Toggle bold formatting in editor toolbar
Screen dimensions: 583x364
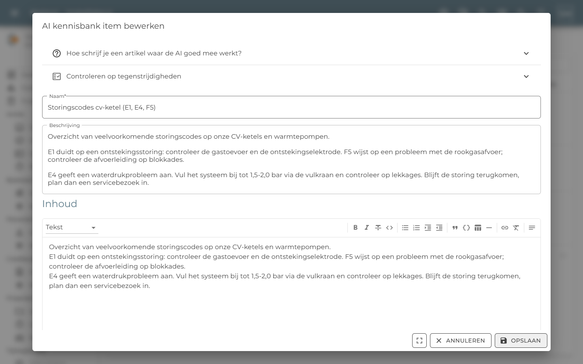click(355, 228)
